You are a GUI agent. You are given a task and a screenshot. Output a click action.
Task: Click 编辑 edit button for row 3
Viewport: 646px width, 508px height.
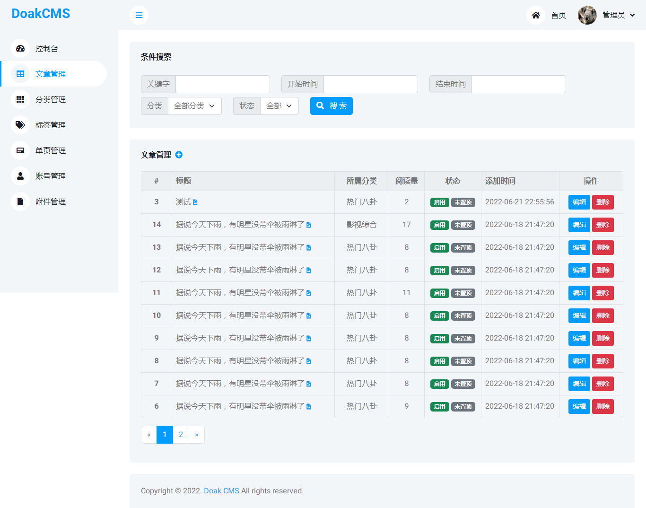pyautogui.click(x=579, y=202)
